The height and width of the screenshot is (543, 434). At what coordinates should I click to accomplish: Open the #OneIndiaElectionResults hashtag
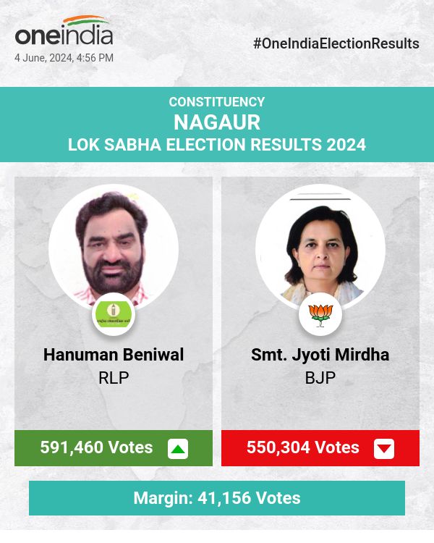336,43
